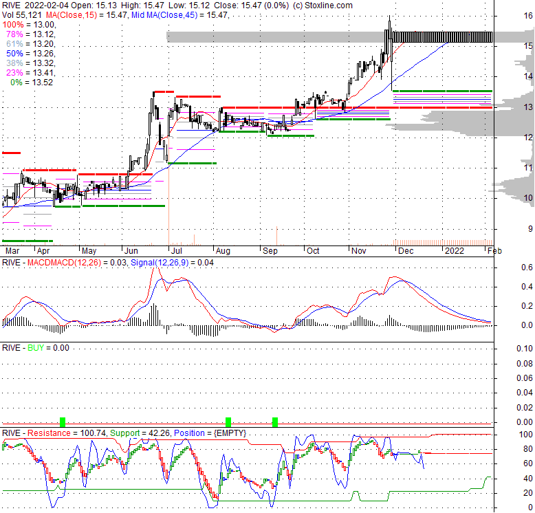This screenshot has width=535, height=513.
Task: Click first green buy signal marker near April
Action: click(x=63, y=422)
